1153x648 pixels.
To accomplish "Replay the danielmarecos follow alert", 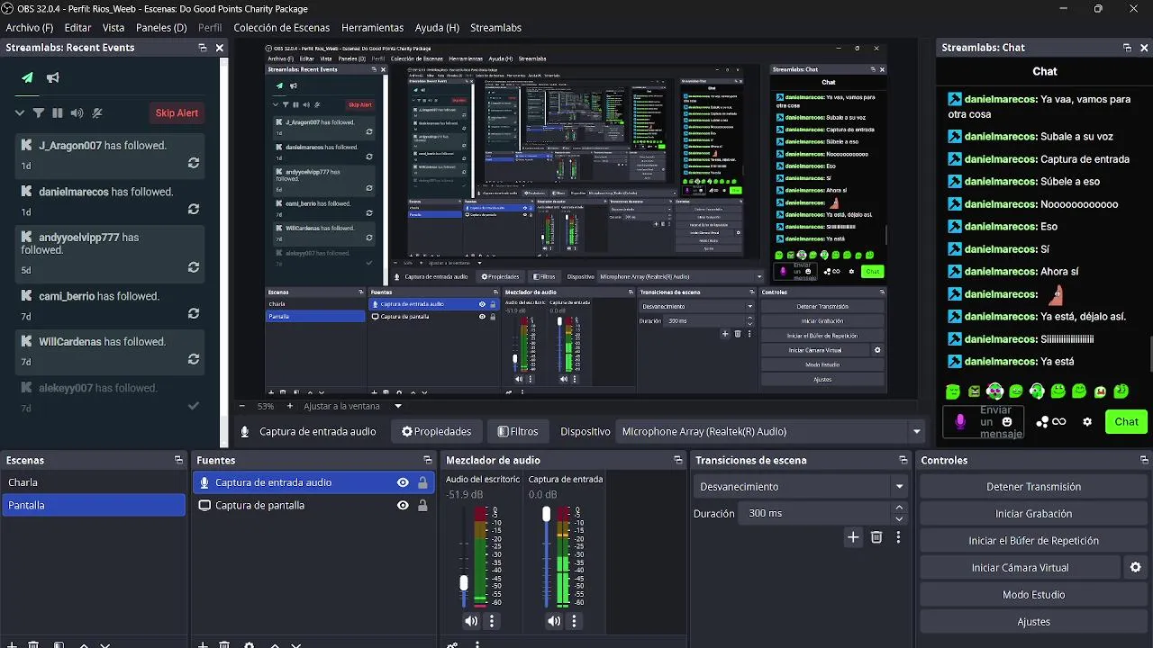I will pyautogui.click(x=194, y=209).
